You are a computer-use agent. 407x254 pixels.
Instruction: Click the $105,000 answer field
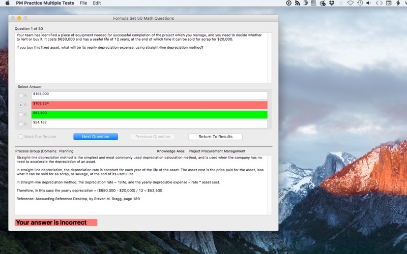[x=149, y=96]
